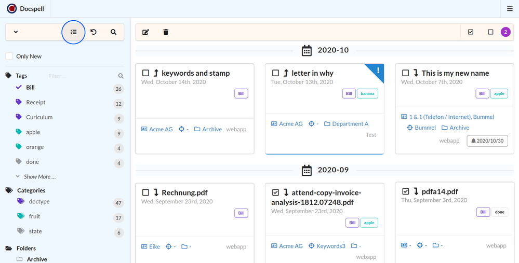Choose the Archive folder in sidebar

(x=37, y=259)
